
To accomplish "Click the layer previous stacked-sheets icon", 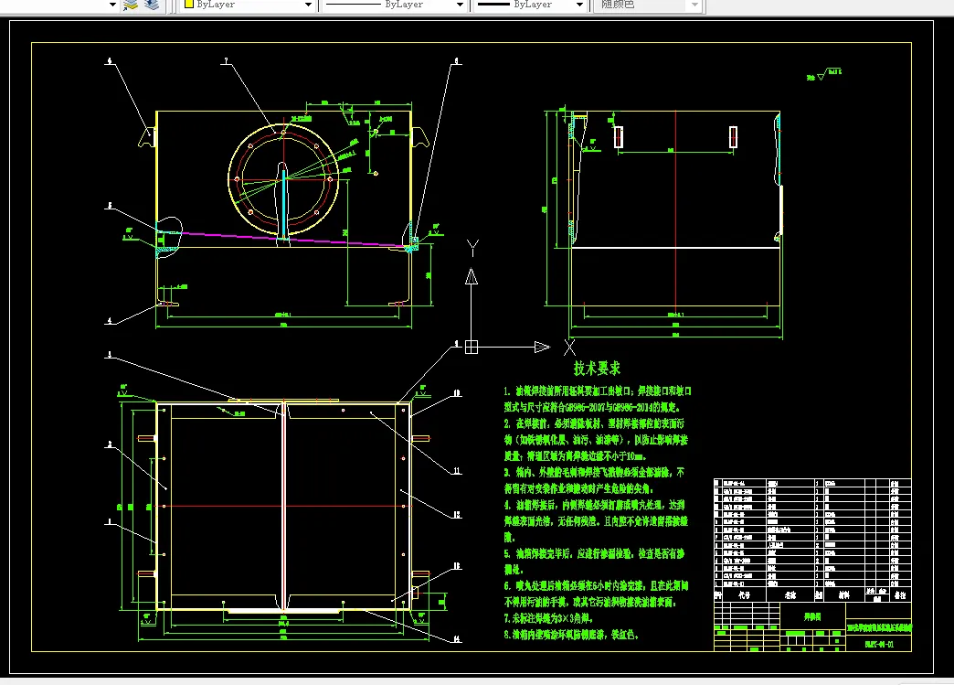I will pyautogui.click(x=152, y=5).
